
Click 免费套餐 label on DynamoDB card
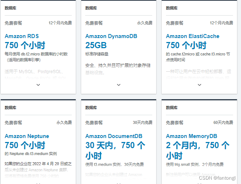pos(94,23)
